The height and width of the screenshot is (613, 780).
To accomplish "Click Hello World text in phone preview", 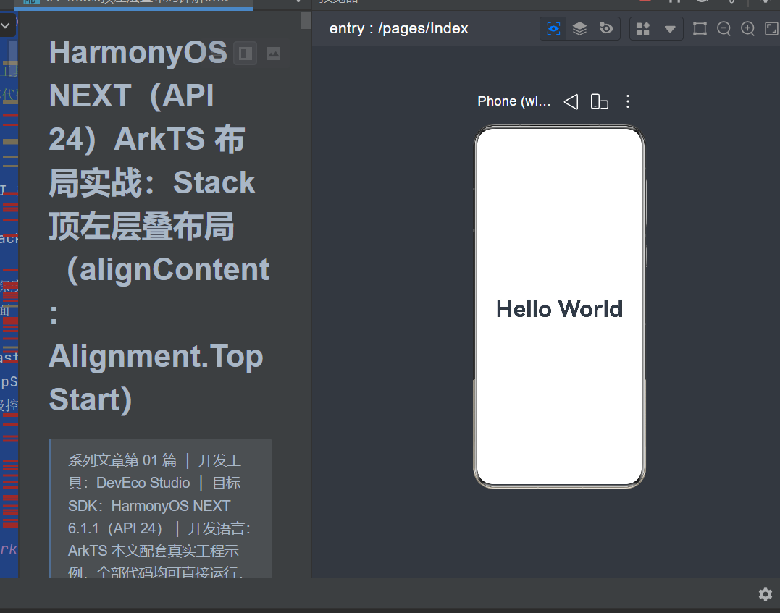I will click(559, 309).
